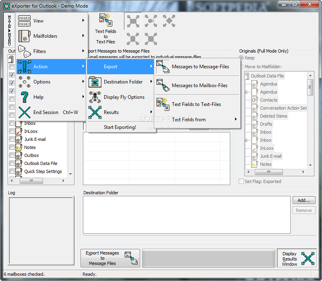The width and height of the screenshot is (322, 281).
Task: Open the Options menu entry
Action: point(52,82)
